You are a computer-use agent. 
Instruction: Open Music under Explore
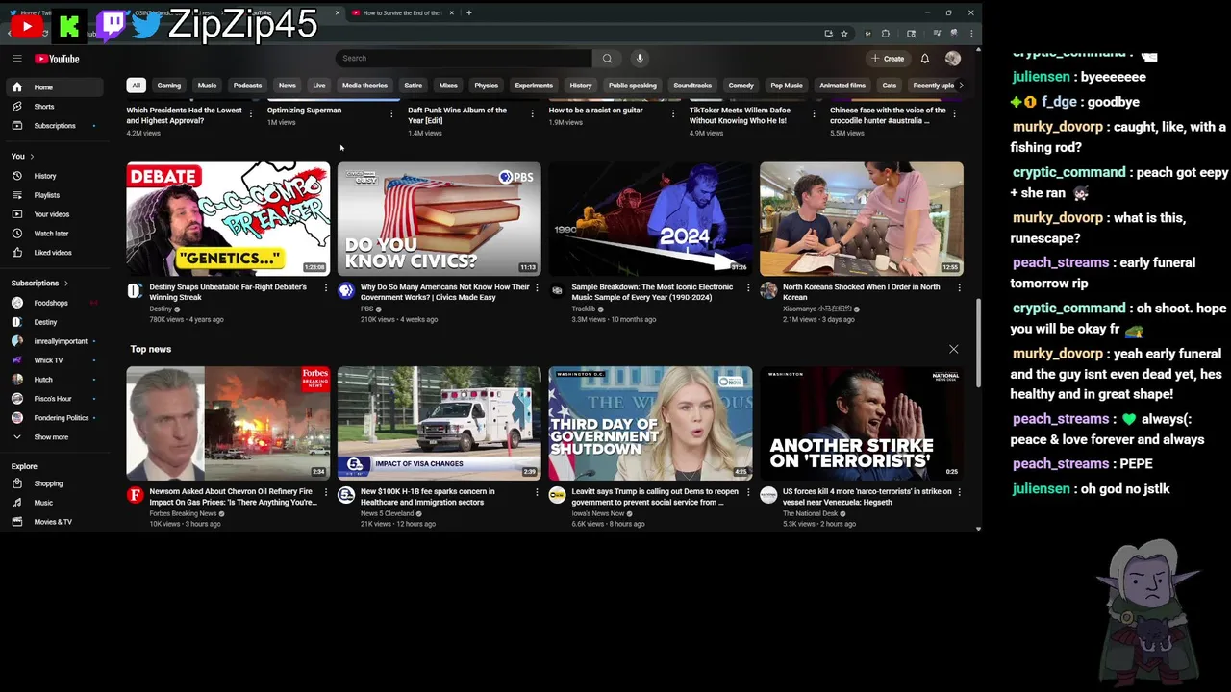[x=53, y=503]
